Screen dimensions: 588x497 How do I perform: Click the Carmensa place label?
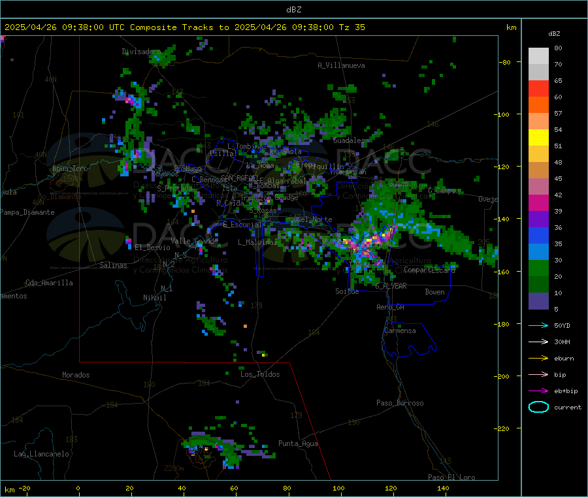point(400,330)
